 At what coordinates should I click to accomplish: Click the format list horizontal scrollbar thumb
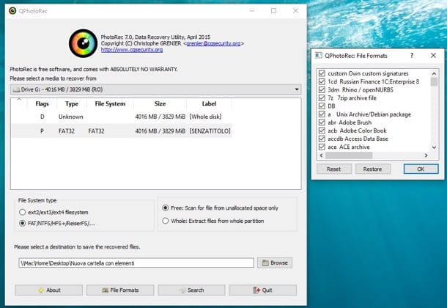coord(349,155)
